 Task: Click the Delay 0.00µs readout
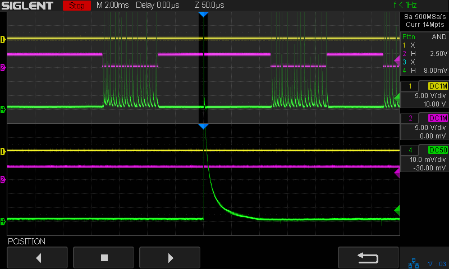pyautogui.click(x=158, y=5)
